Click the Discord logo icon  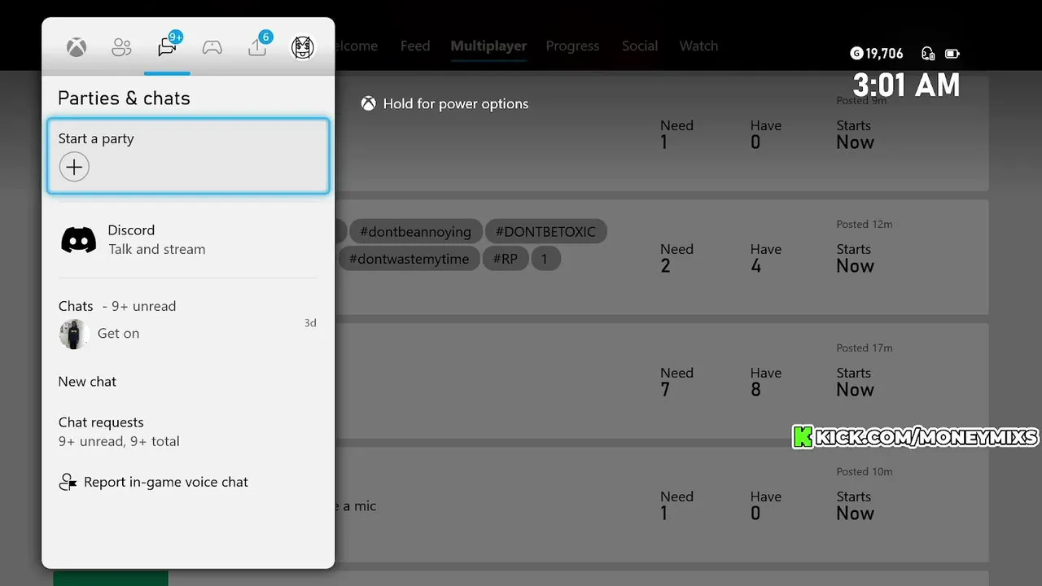79,240
